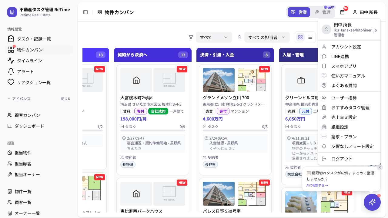Image resolution: width=388 pixels, height=218 pixels.
Task: Click the 決済・引渡・入金 column header
Action: point(235,55)
